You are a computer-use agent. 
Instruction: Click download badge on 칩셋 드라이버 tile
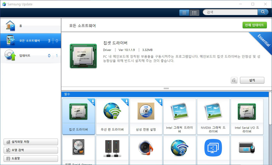click(92, 101)
